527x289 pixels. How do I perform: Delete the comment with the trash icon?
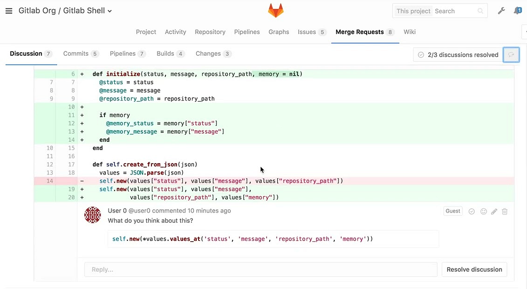505,211
